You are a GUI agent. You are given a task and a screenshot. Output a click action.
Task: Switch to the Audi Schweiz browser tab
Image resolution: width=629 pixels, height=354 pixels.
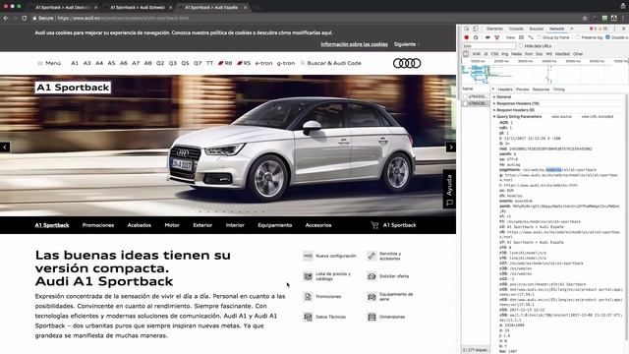138,7
